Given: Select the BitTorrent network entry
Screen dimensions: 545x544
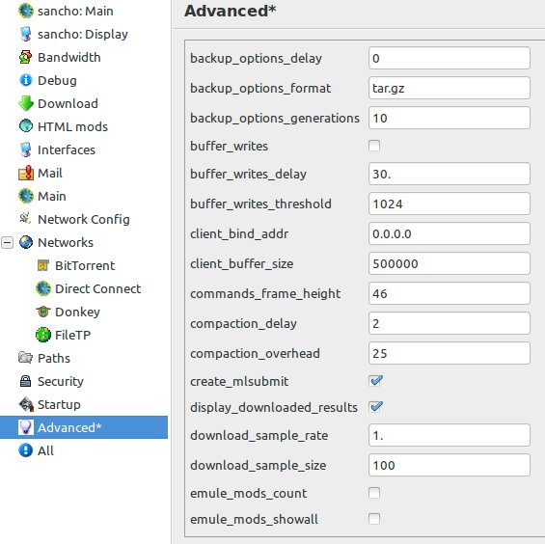Looking at the screenshot, I should pyautogui.click(x=85, y=265).
